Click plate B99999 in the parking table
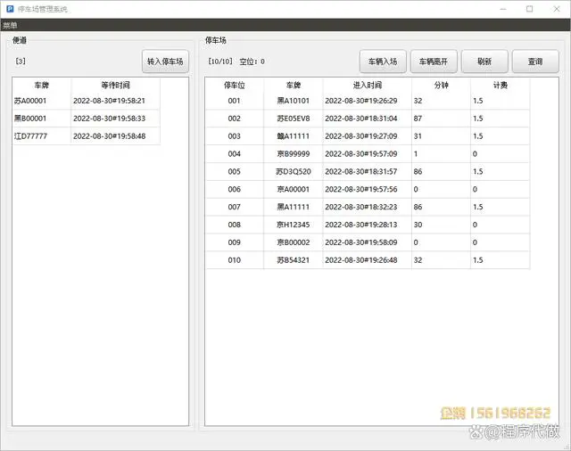Screen dimensions: 571x451 coord(294,154)
